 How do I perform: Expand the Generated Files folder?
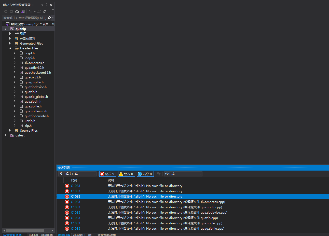[10, 43]
